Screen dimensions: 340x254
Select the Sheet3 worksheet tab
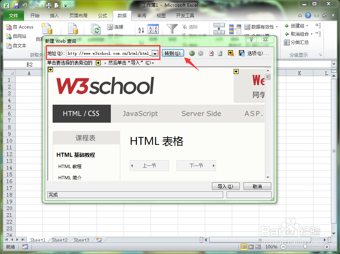(x=81, y=240)
